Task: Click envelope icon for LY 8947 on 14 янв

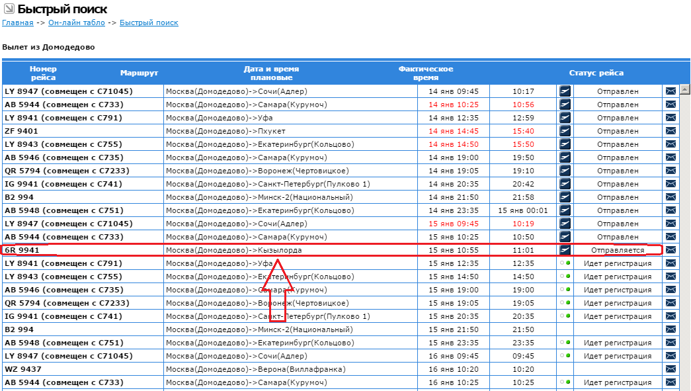Action: [671, 91]
